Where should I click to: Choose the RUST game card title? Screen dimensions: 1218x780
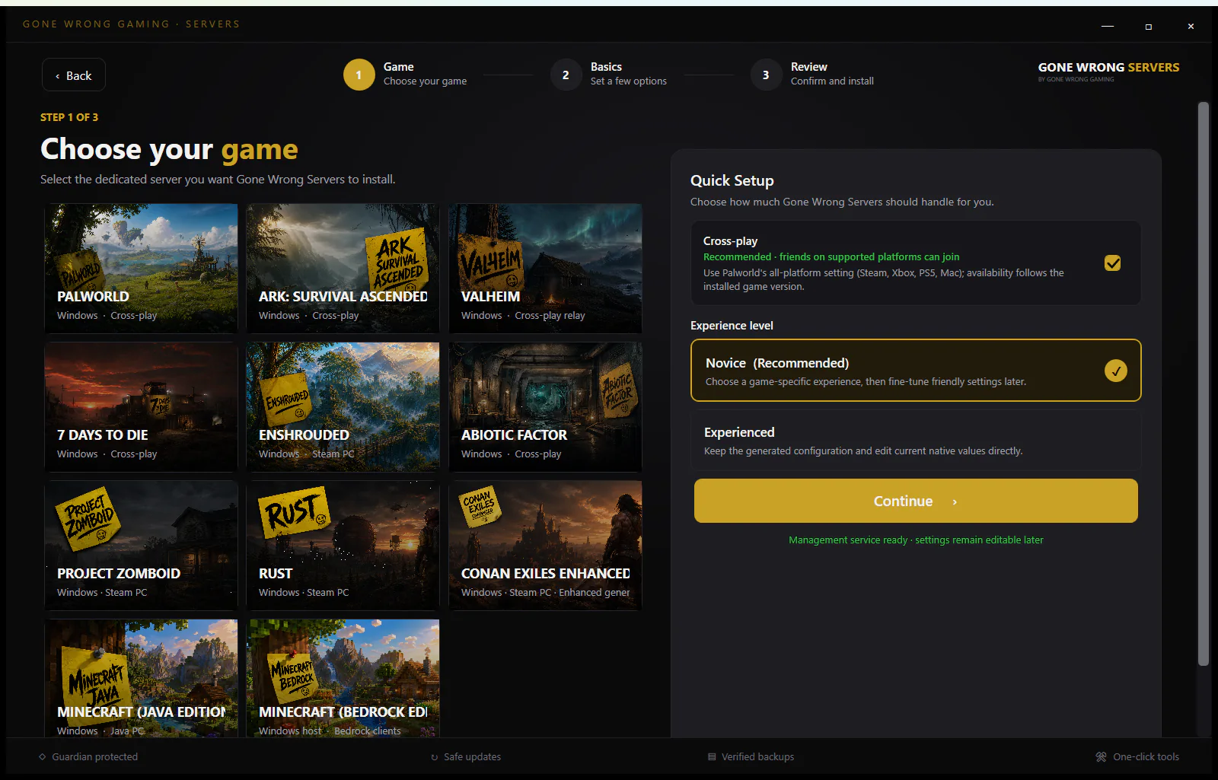pos(276,574)
